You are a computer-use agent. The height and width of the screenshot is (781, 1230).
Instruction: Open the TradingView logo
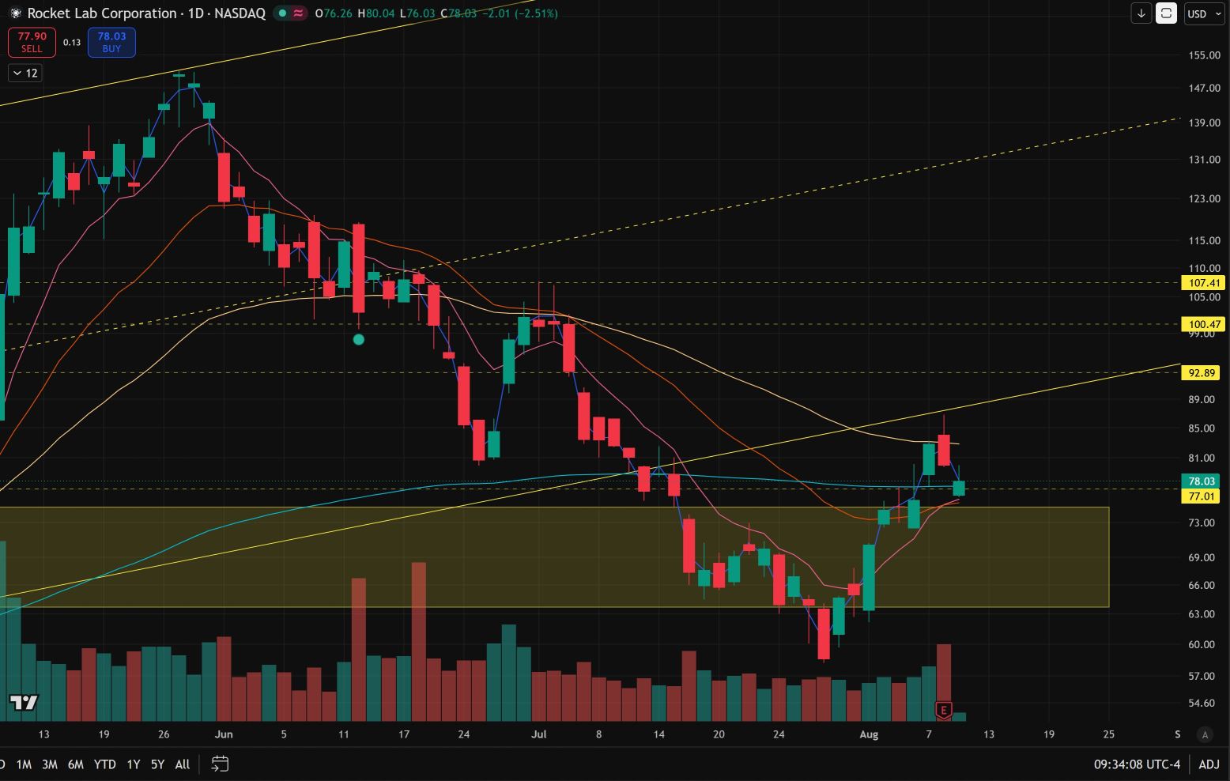click(24, 702)
